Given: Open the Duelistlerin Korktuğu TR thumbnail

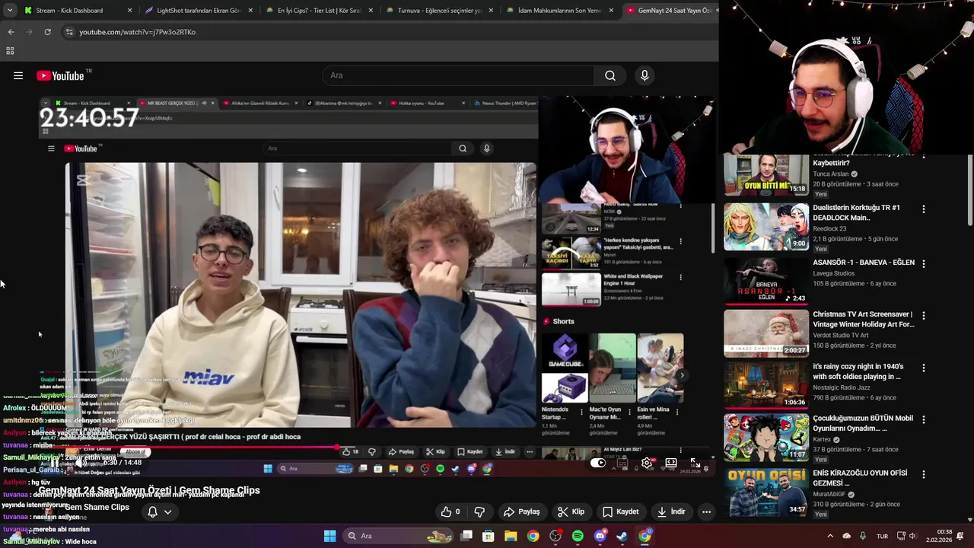Looking at the screenshot, I should (x=766, y=226).
